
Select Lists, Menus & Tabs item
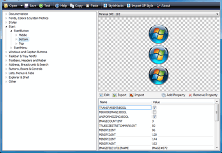(21, 73)
